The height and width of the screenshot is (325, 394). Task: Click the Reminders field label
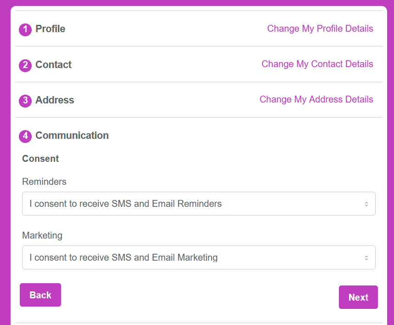(44, 182)
